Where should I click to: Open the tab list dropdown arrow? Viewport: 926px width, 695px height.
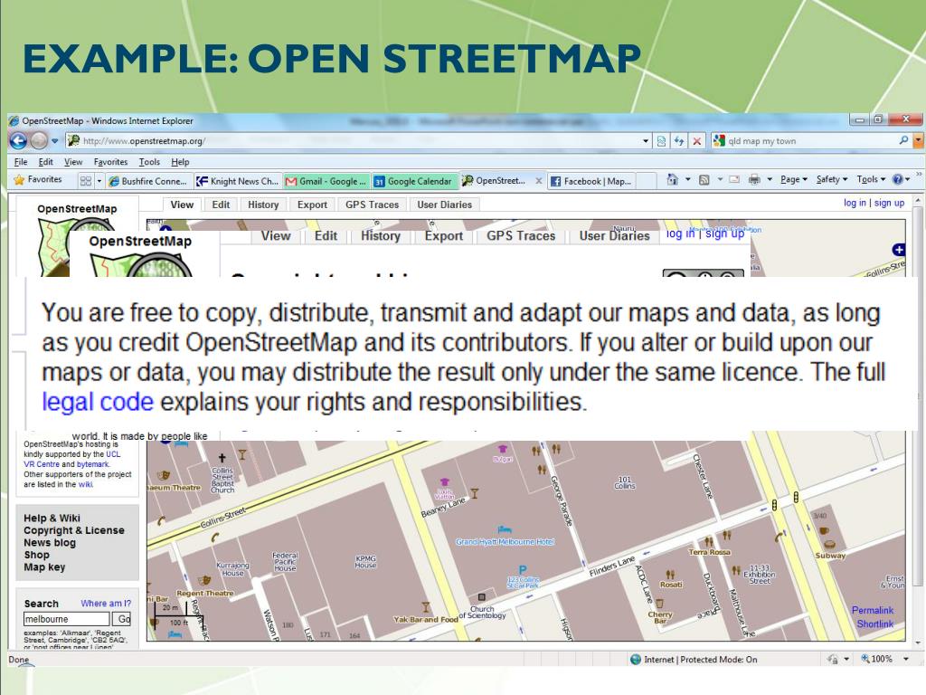[99, 180]
